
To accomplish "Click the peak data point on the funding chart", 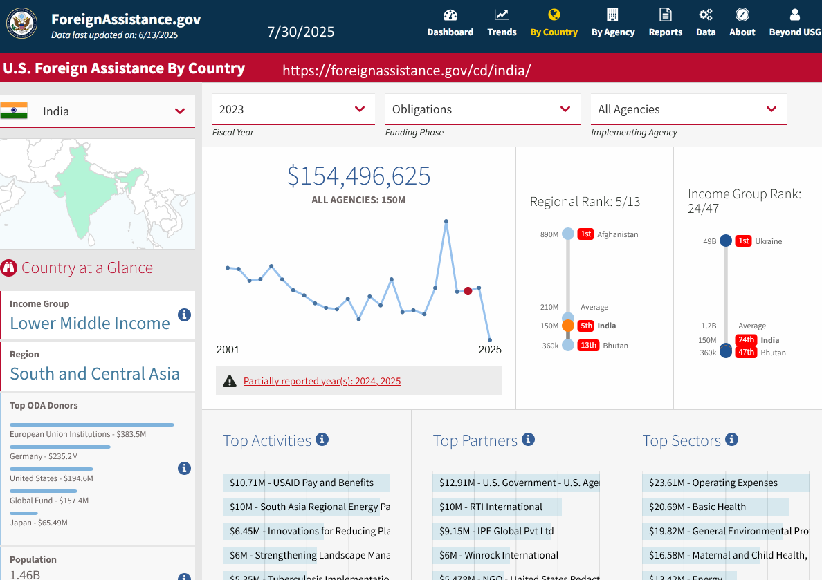I will 446,222.
